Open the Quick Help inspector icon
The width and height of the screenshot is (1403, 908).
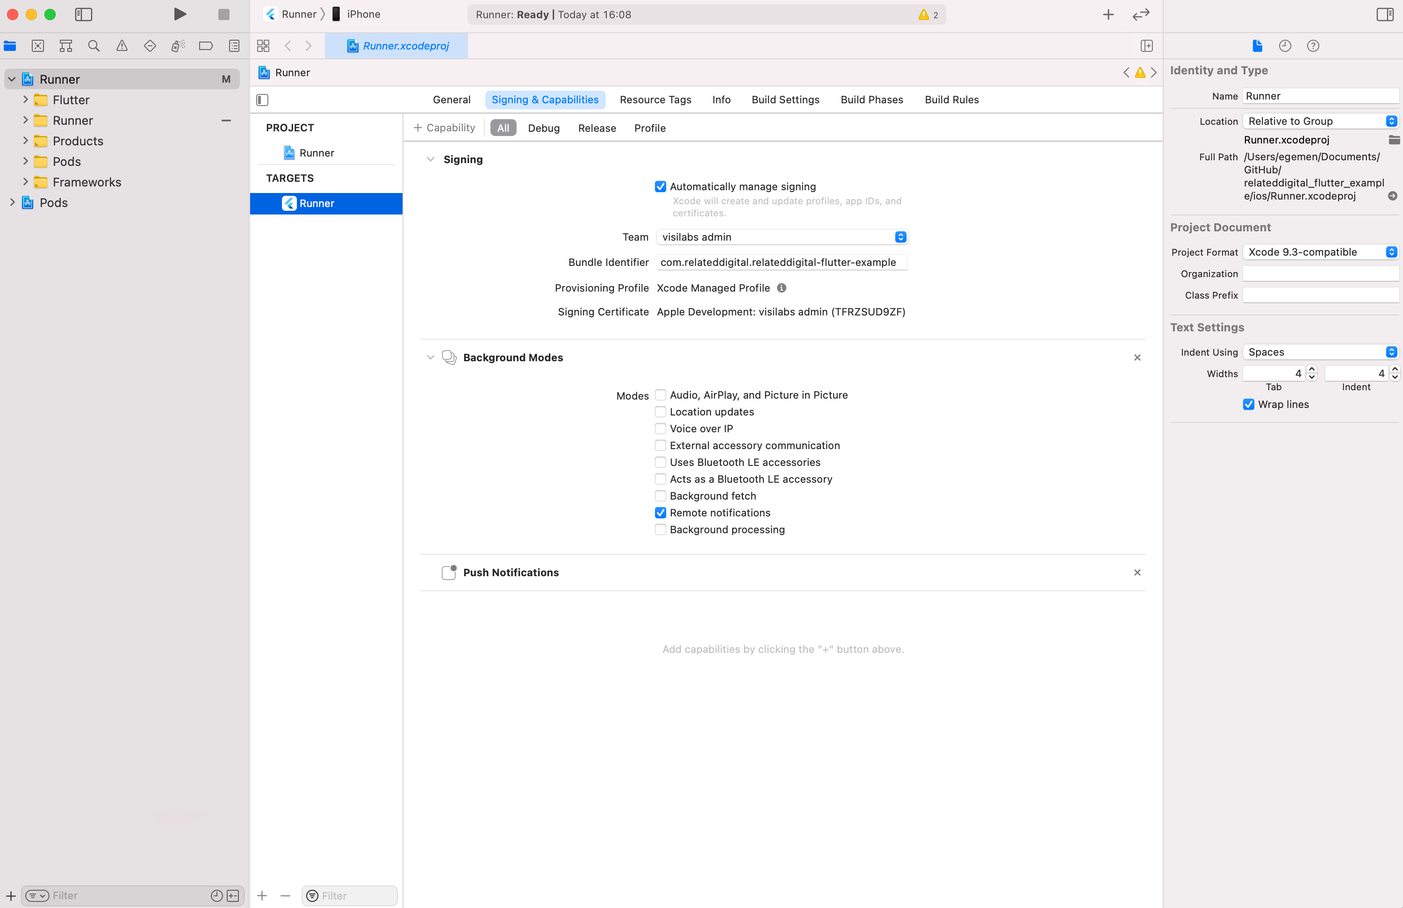[1313, 46]
